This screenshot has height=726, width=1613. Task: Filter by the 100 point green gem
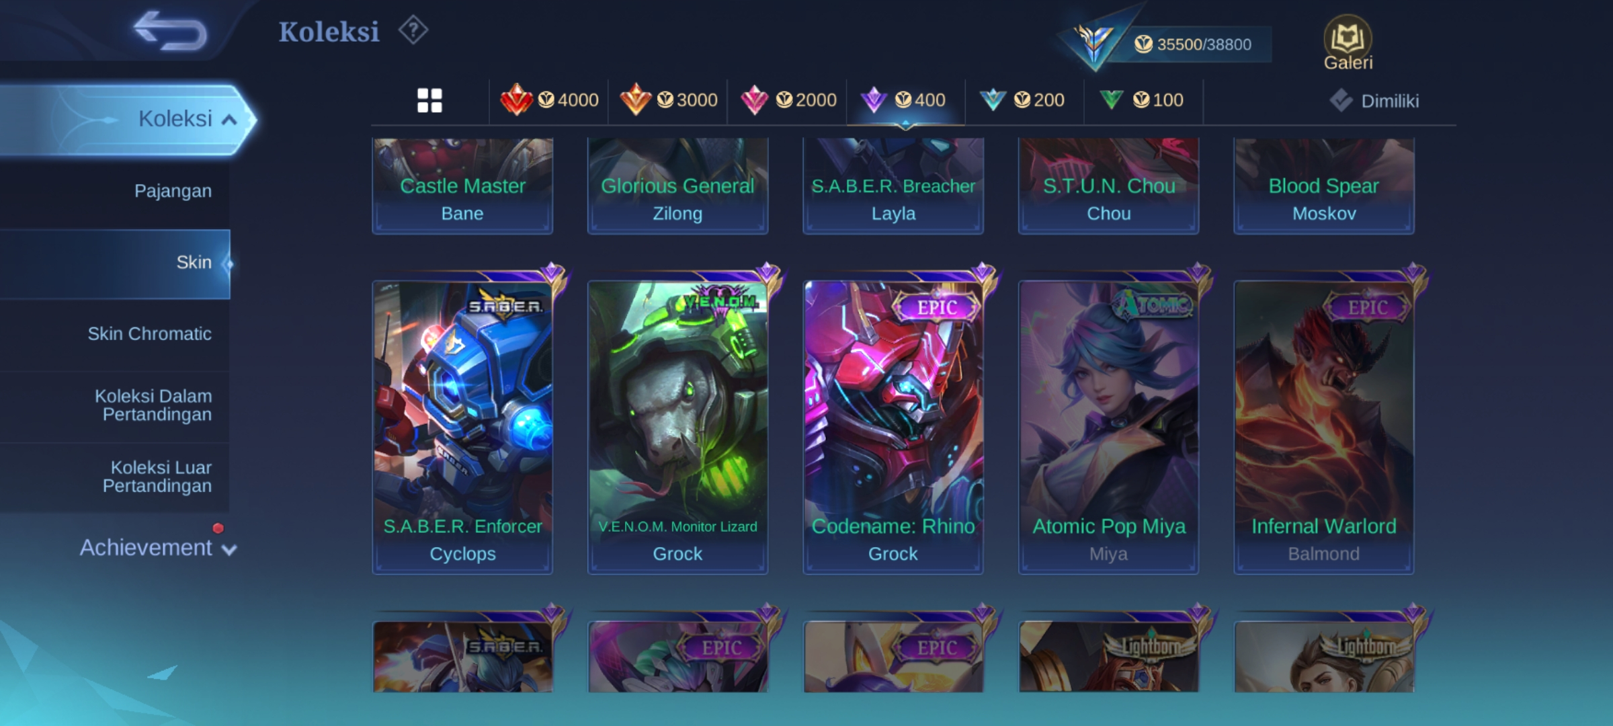[1141, 100]
